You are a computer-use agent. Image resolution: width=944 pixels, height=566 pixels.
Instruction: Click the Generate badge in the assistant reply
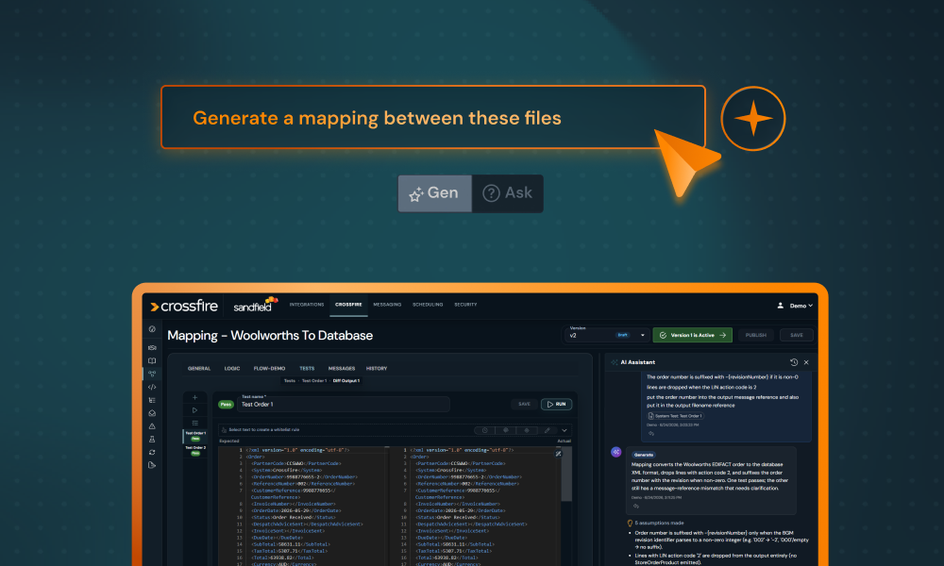(x=644, y=455)
